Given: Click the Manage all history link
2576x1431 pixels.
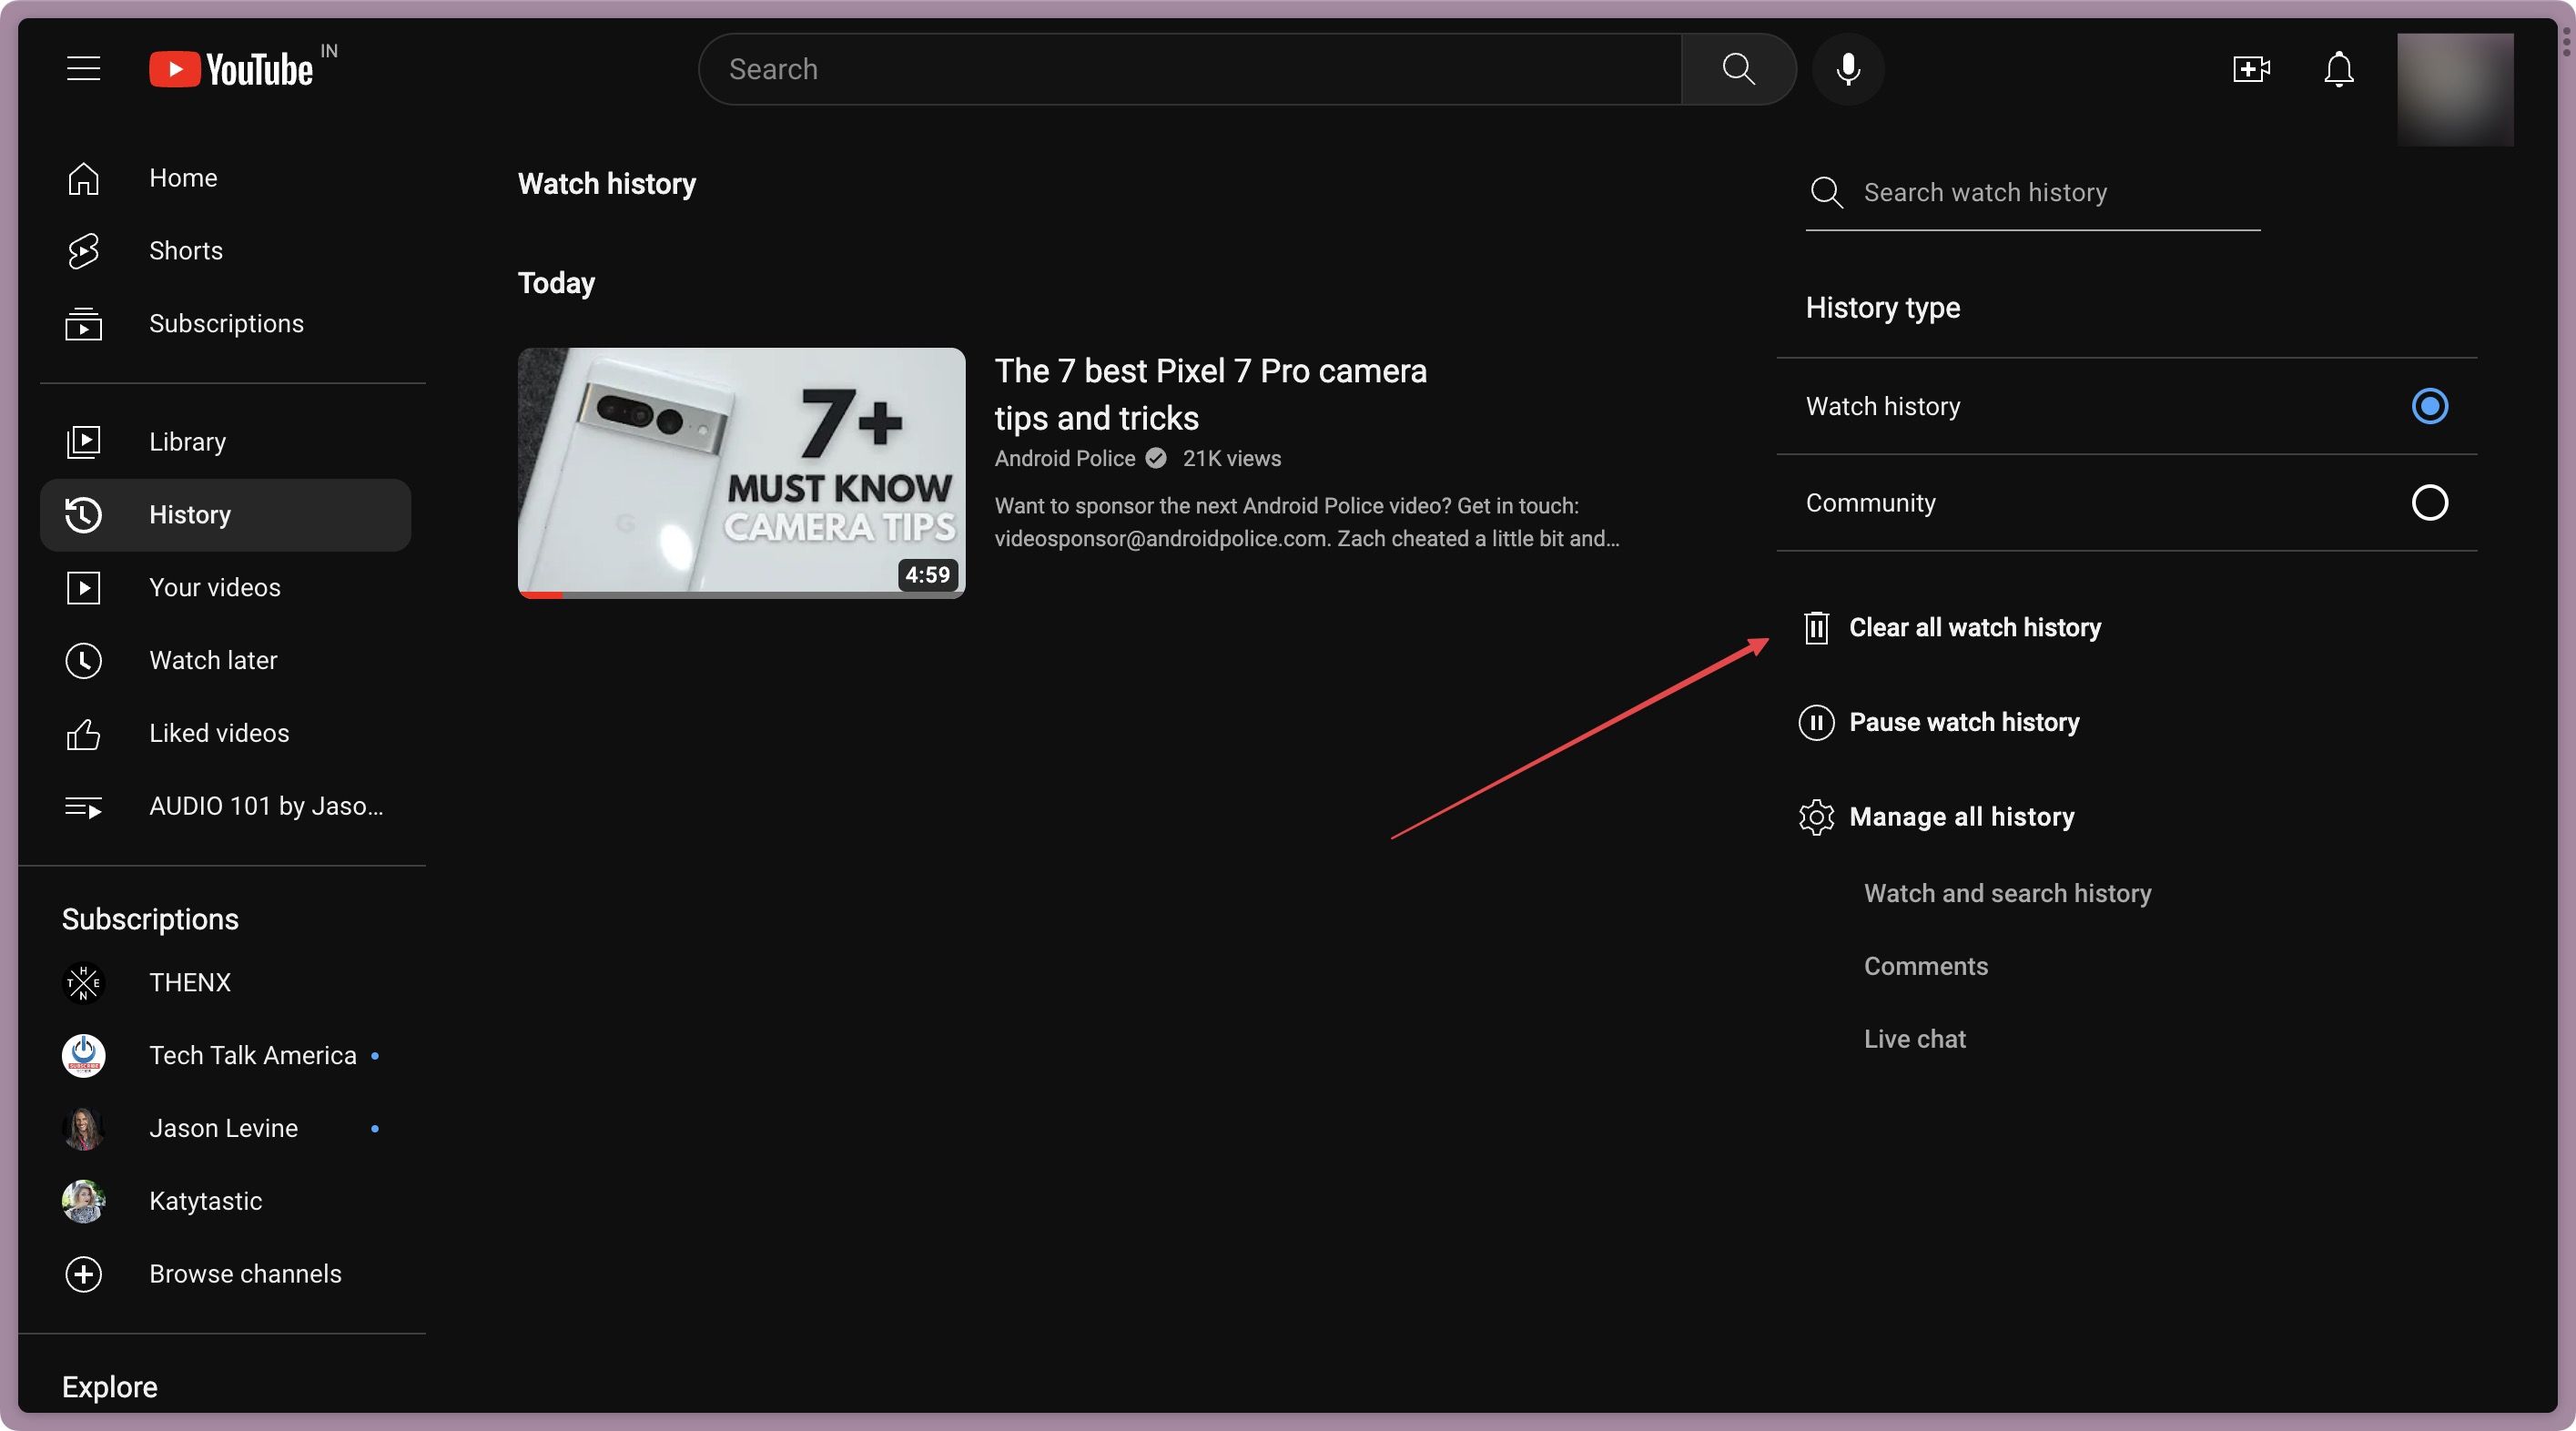Looking at the screenshot, I should [1961, 816].
